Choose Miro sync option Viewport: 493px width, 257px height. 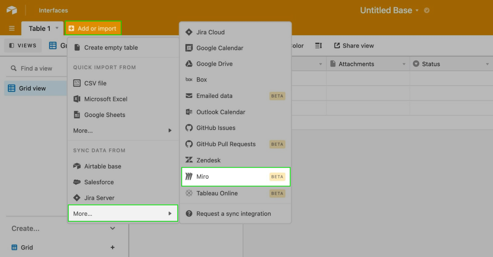(236, 177)
